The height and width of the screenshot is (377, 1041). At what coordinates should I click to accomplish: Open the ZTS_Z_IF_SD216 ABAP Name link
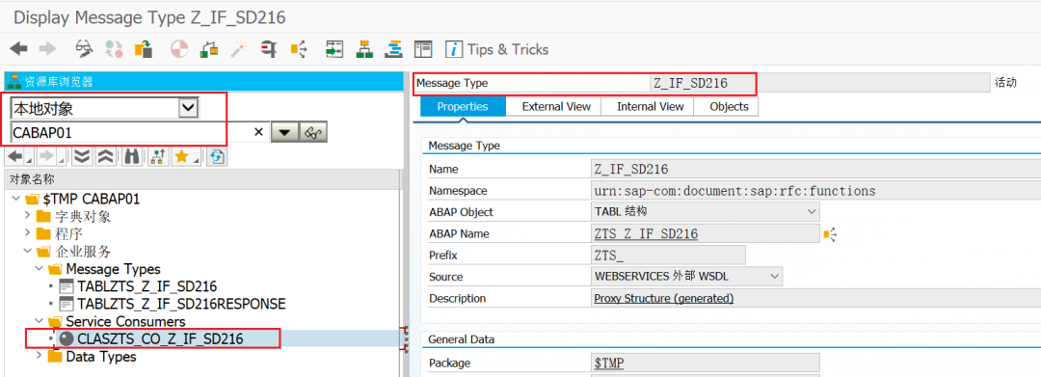click(x=645, y=233)
